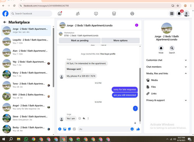Open the emoji picker in message box
194x142 pixels.
pos(132,129)
